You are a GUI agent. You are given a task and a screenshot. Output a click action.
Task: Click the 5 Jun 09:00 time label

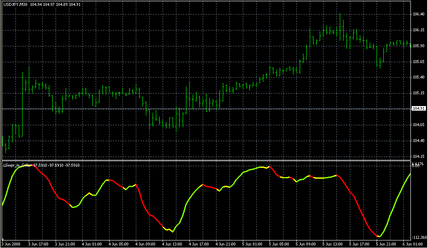(x=306, y=244)
